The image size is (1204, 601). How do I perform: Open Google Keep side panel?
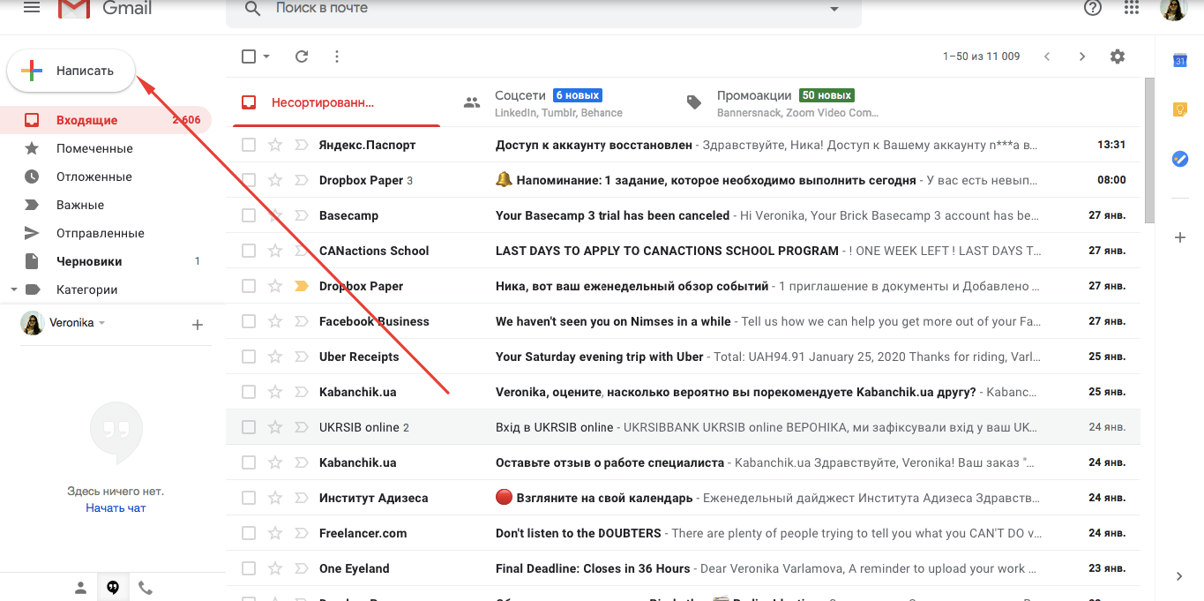pyautogui.click(x=1179, y=109)
